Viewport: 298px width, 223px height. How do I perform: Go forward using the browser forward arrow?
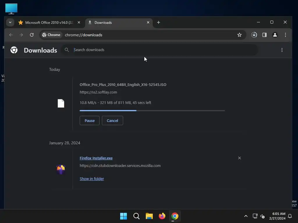[x=21, y=35]
